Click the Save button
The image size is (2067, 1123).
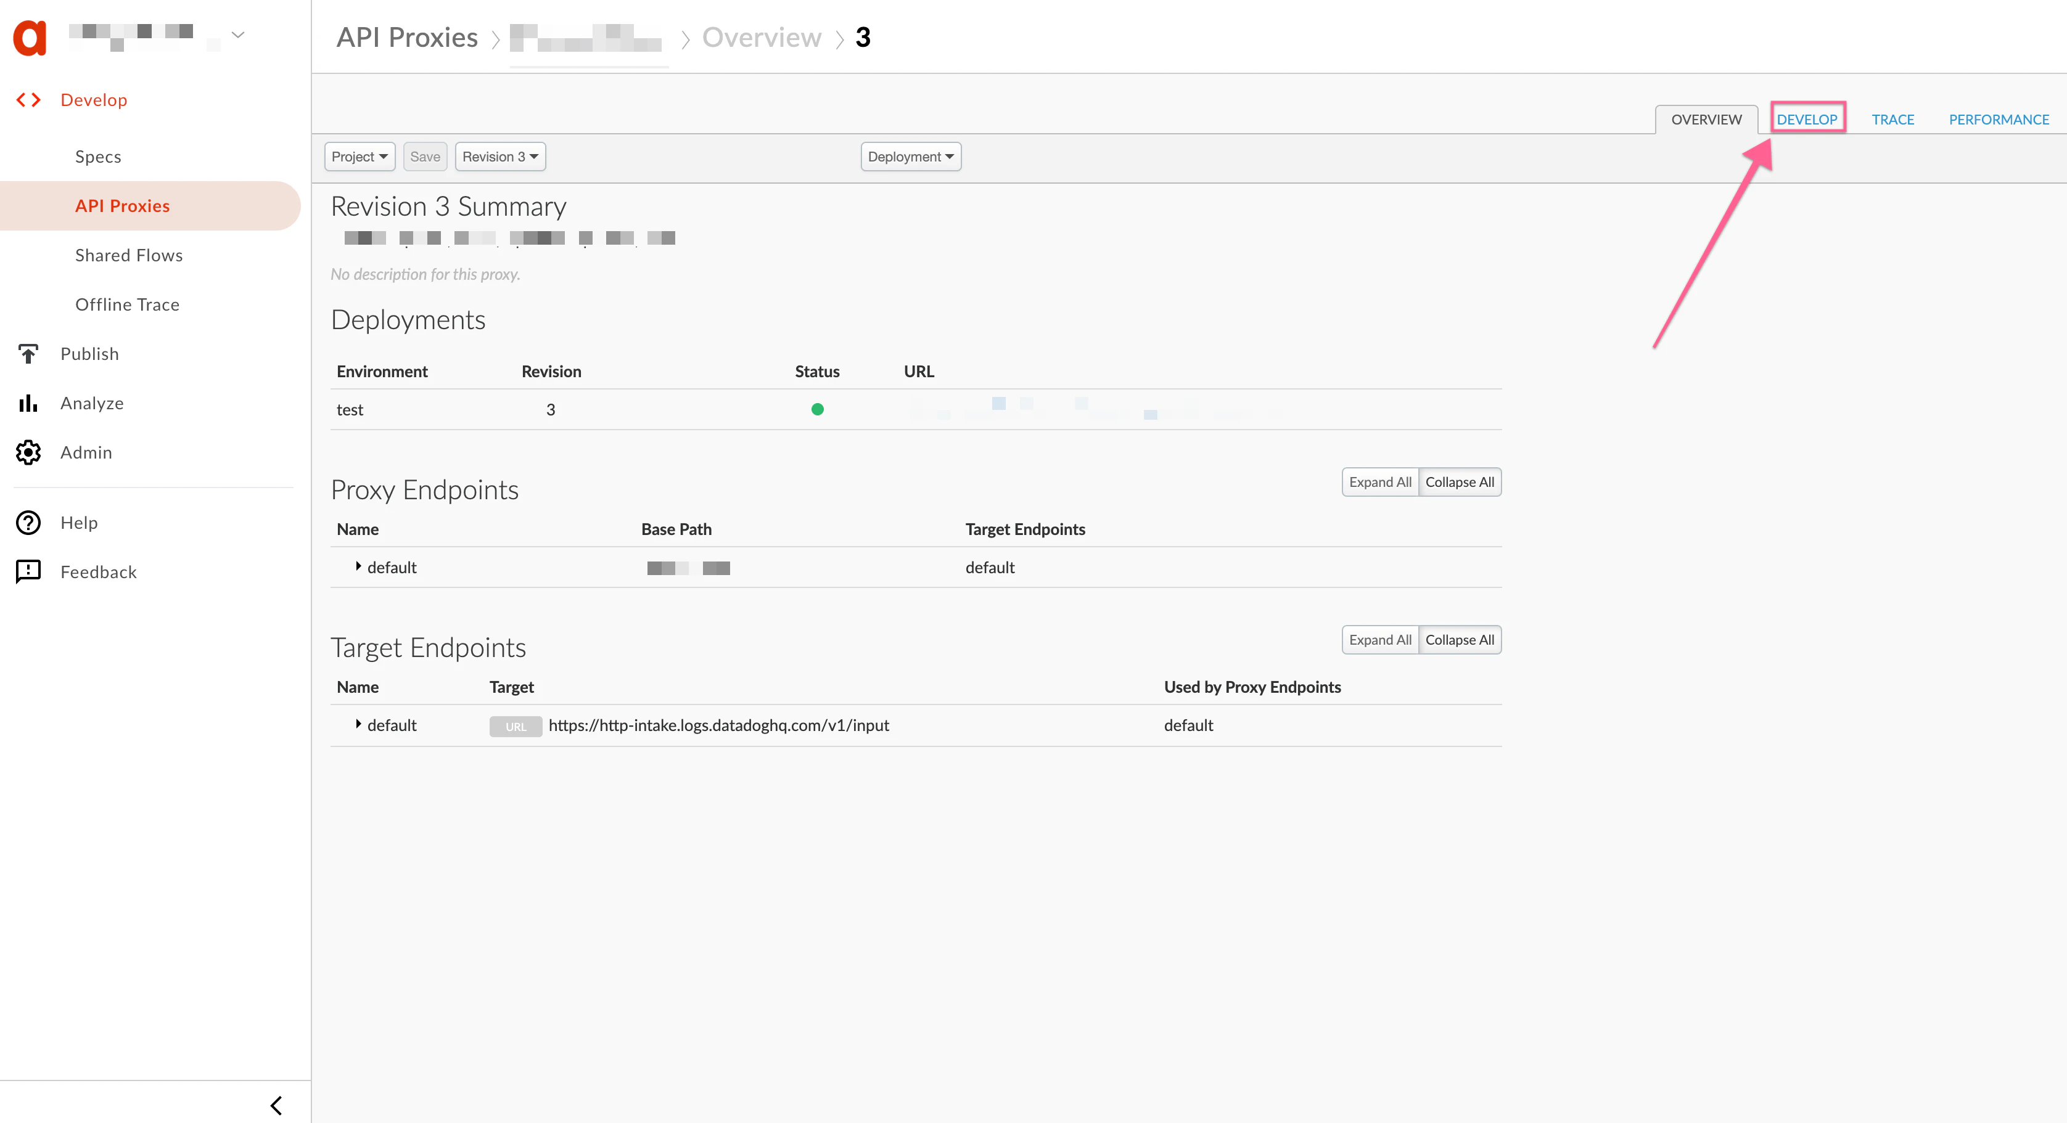[425, 157]
